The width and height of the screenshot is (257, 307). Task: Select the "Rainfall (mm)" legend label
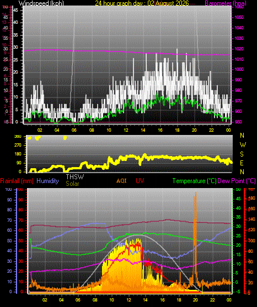pos(17,181)
